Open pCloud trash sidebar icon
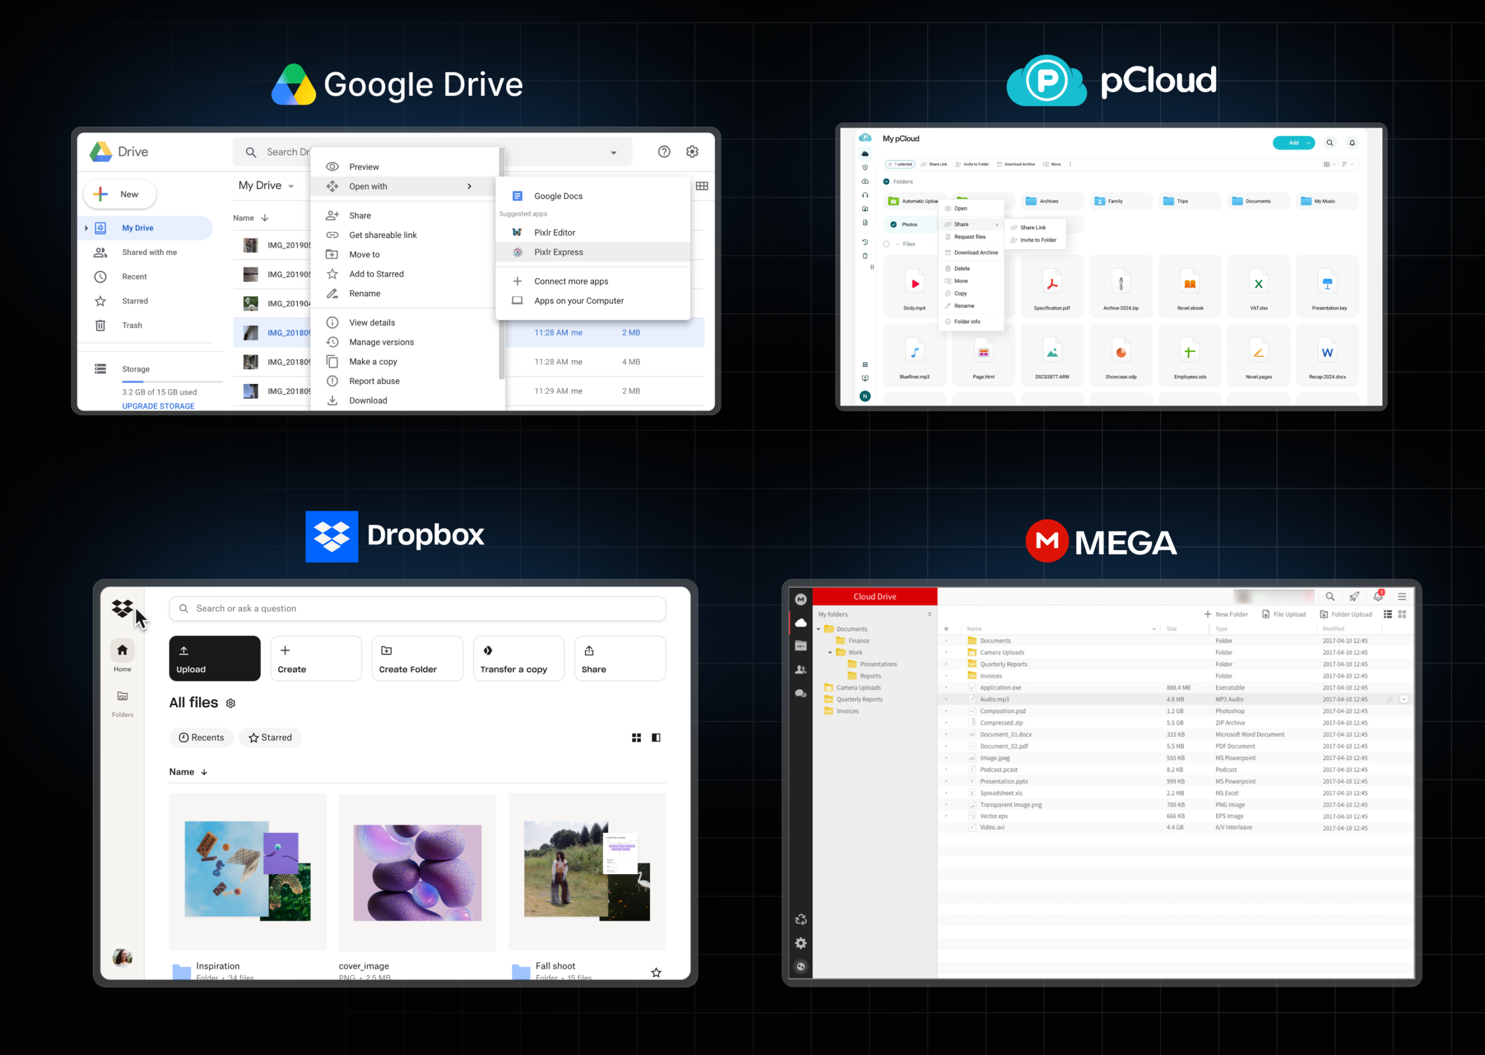 pos(865,256)
